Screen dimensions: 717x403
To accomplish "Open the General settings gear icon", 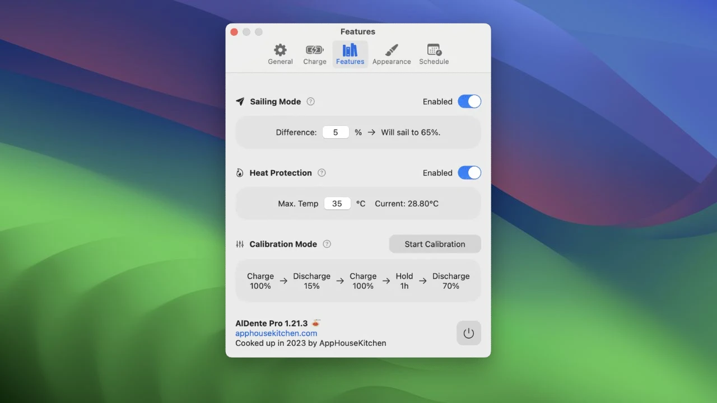I will tap(280, 49).
